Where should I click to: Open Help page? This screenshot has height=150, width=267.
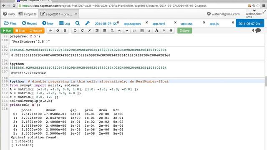(9, 14)
